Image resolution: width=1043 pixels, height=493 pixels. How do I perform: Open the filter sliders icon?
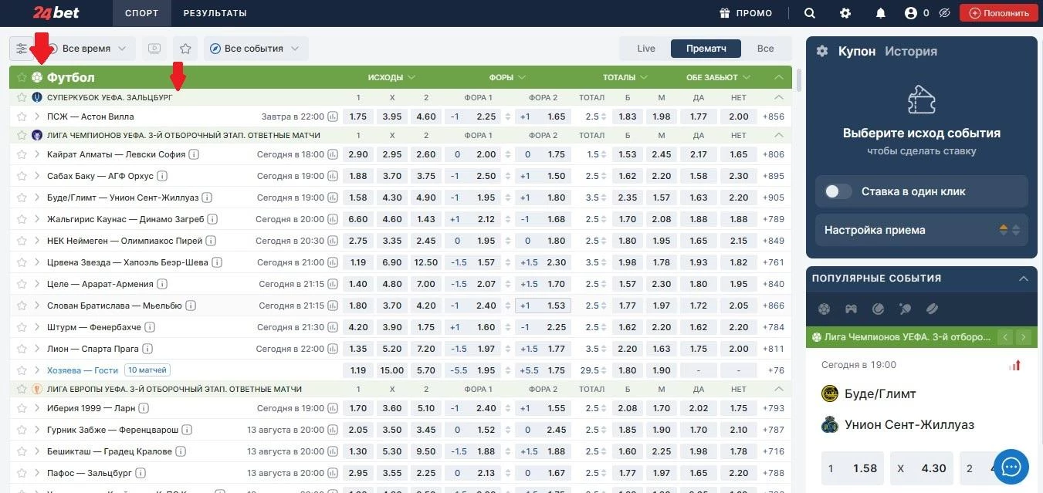tap(22, 49)
